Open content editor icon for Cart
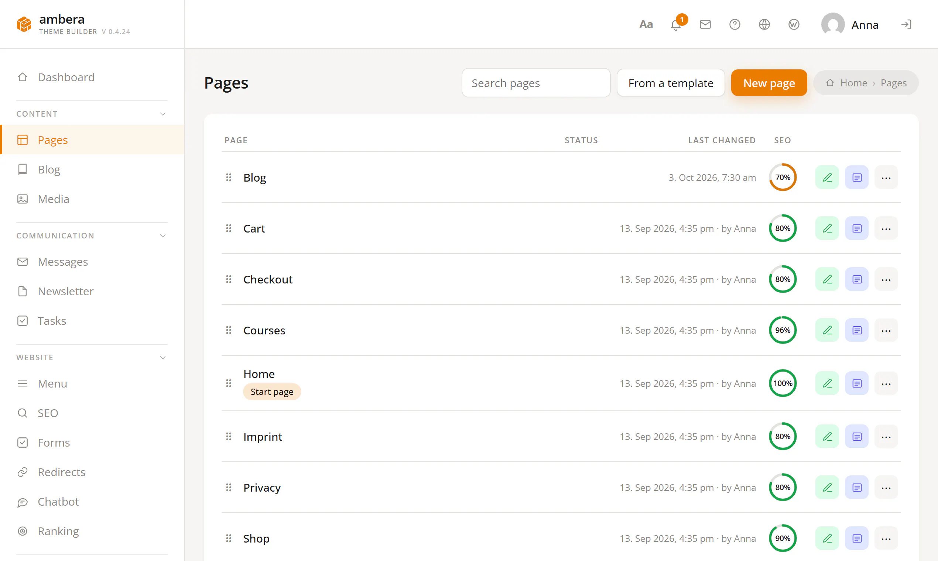This screenshot has width=938, height=561. (x=857, y=228)
